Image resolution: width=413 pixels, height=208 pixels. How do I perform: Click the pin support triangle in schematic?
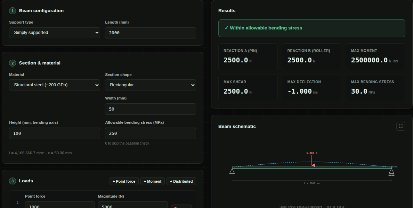tap(232, 171)
